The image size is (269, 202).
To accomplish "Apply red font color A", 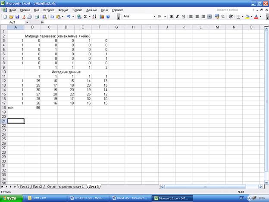I will coord(256,16).
